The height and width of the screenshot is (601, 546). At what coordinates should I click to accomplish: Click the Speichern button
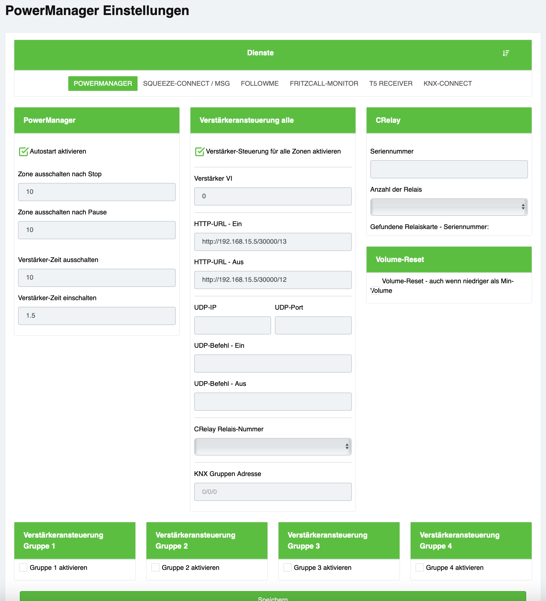click(x=273, y=597)
